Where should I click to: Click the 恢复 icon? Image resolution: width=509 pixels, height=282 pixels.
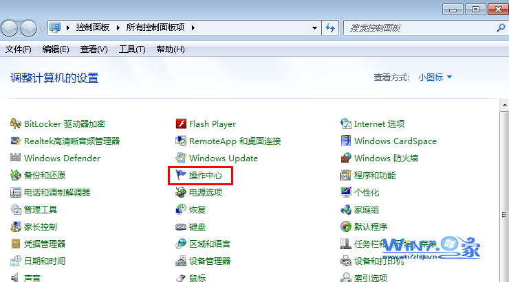pyautogui.click(x=181, y=209)
